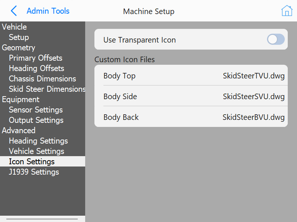Open Vehicle Setup page
The height and width of the screenshot is (222, 297).
coord(19,37)
